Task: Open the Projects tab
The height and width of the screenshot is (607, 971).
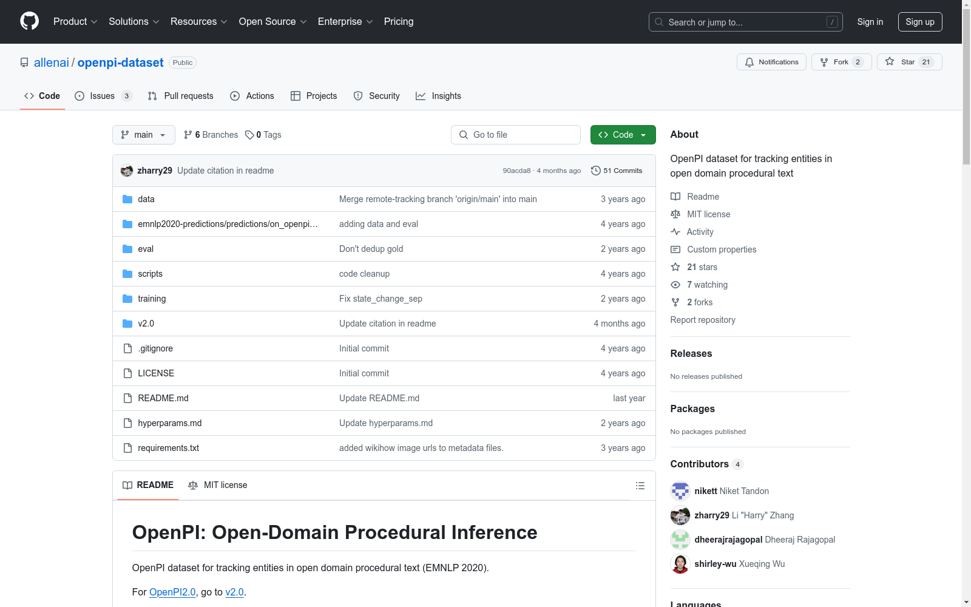Action: (x=314, y=96)
